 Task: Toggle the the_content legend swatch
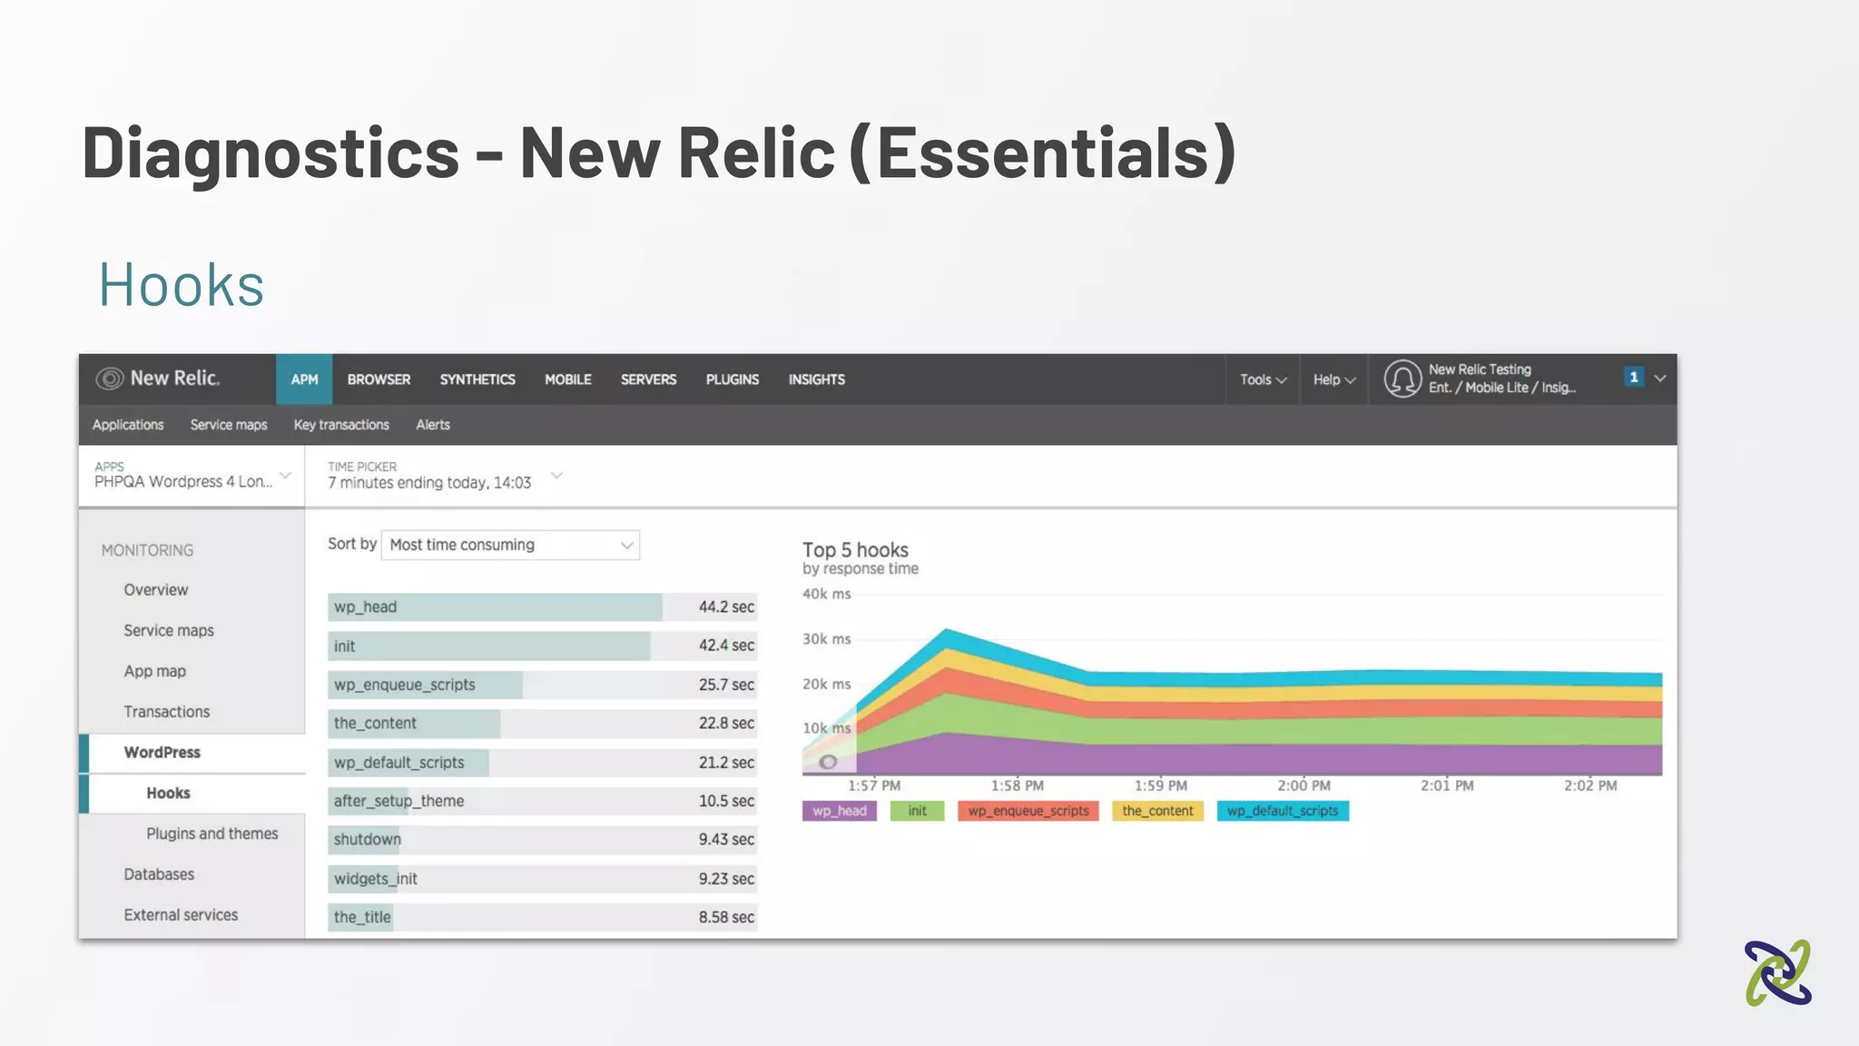tap(1157, 811)
